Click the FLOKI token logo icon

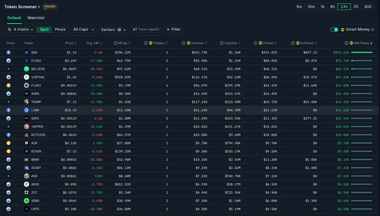click(26, 85)
